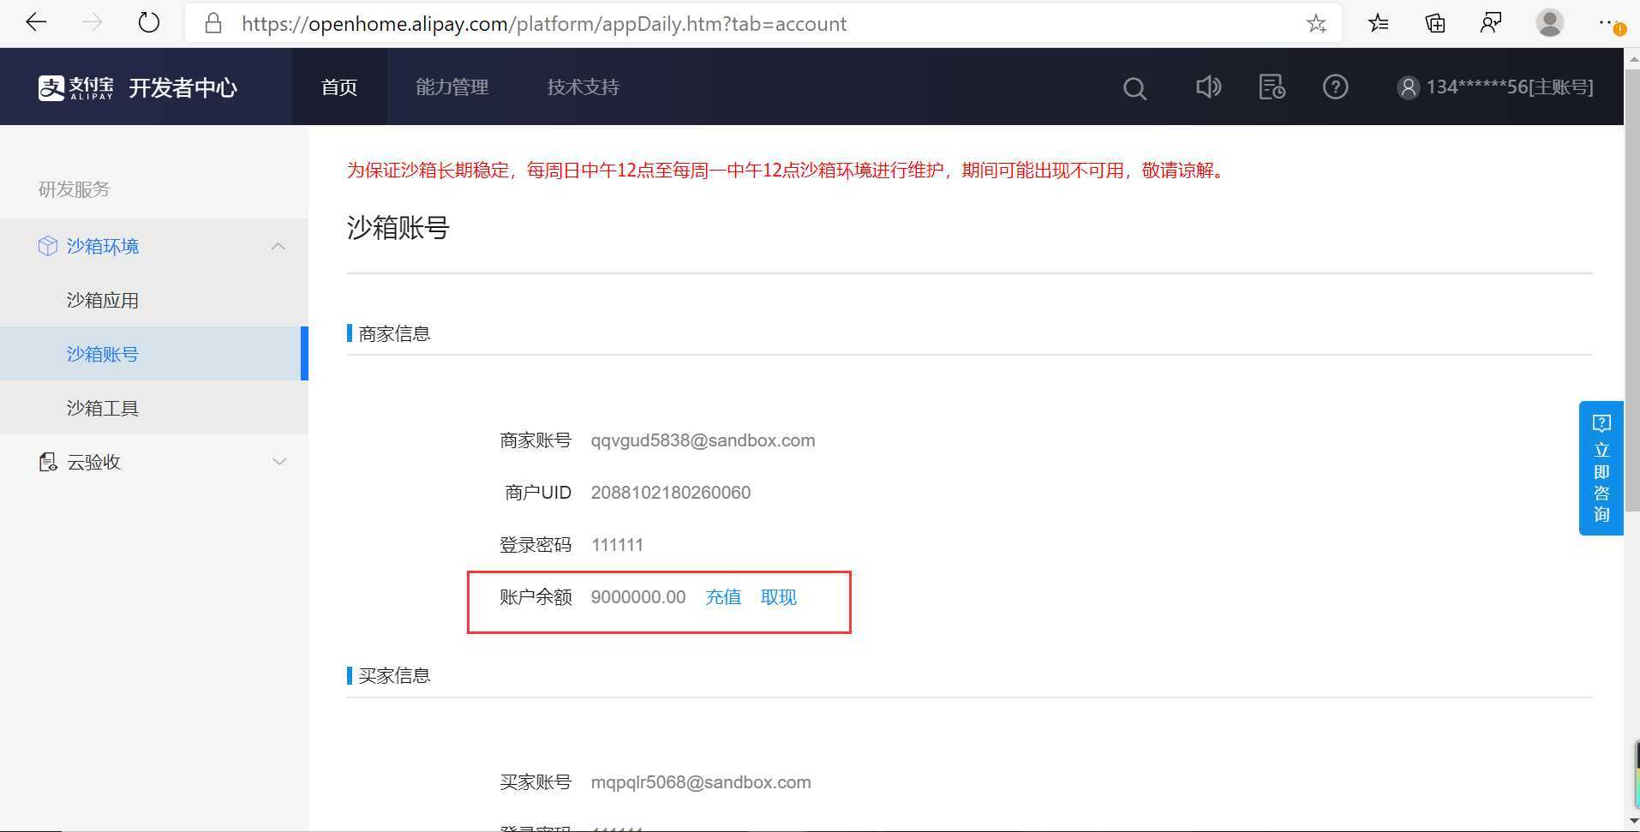Collapse the 沙箱环境 section chevron
Screen dimensions: 1640x832
(278, 246)
